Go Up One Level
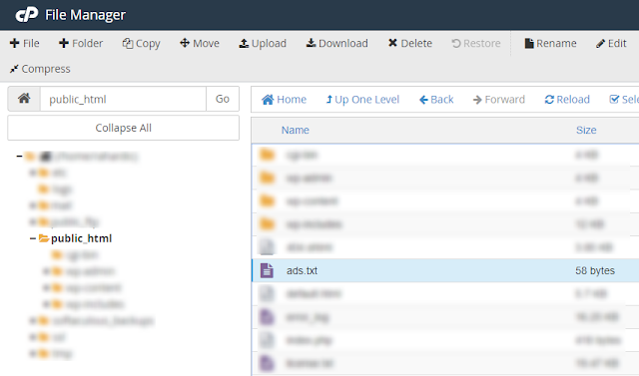 [362, 100]
